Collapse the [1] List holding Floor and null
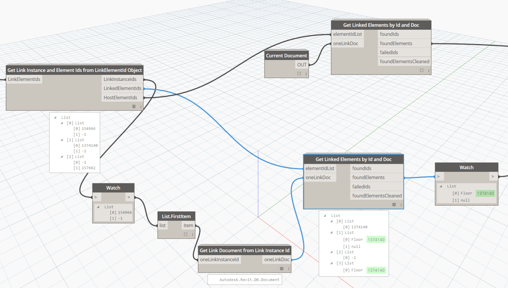 [332, 232]
